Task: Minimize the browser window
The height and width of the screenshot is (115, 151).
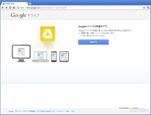Action: pos(140,1)
